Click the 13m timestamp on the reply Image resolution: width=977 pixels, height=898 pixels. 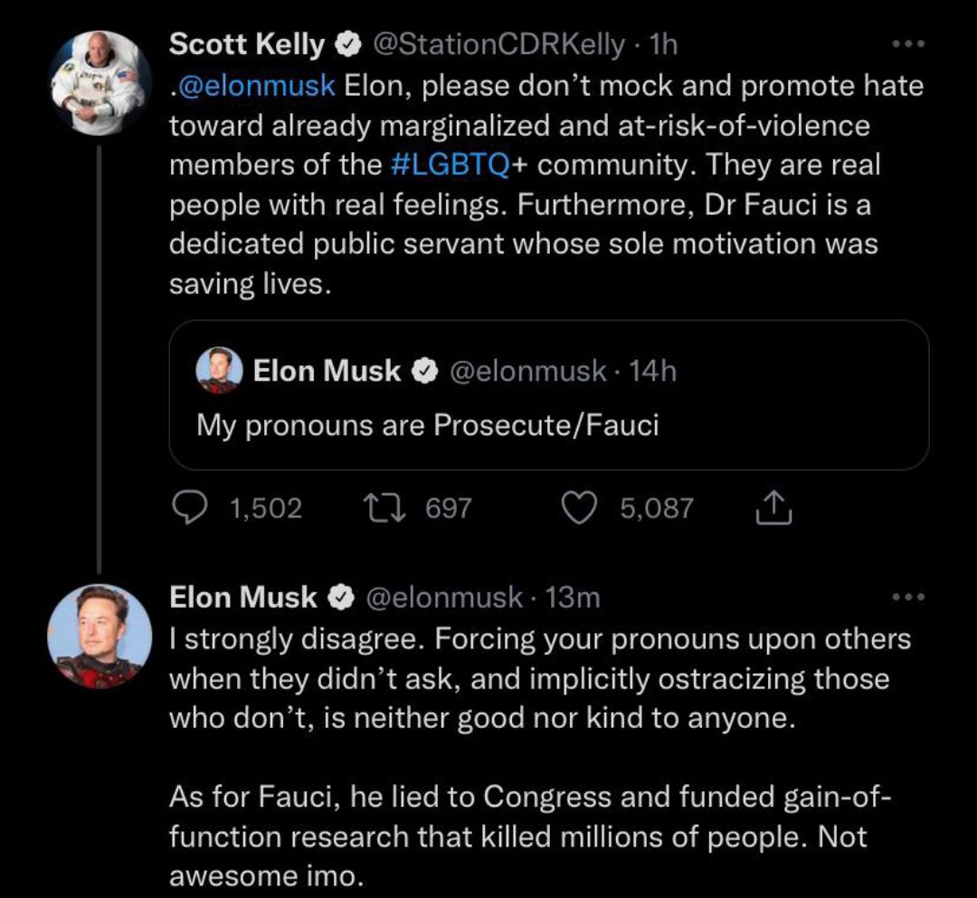coord(574,597)
